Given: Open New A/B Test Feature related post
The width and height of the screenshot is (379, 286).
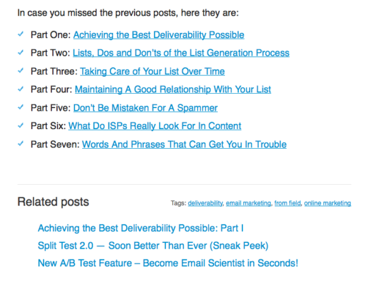Looking at the screenshot, I should click(x=168, y=263).
